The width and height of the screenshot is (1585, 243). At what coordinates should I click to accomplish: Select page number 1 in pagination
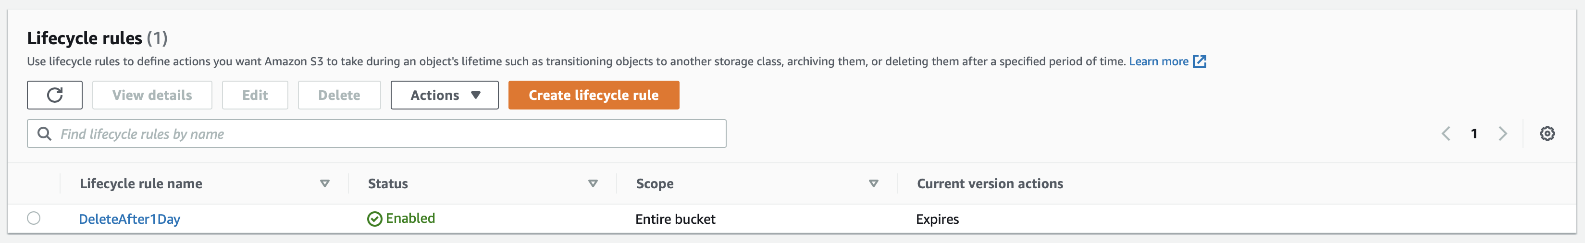coord(1474,134)
